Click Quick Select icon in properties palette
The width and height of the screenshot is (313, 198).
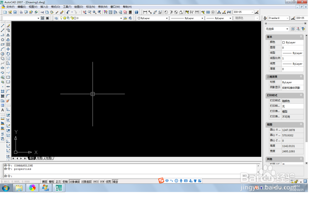(303, 29)
